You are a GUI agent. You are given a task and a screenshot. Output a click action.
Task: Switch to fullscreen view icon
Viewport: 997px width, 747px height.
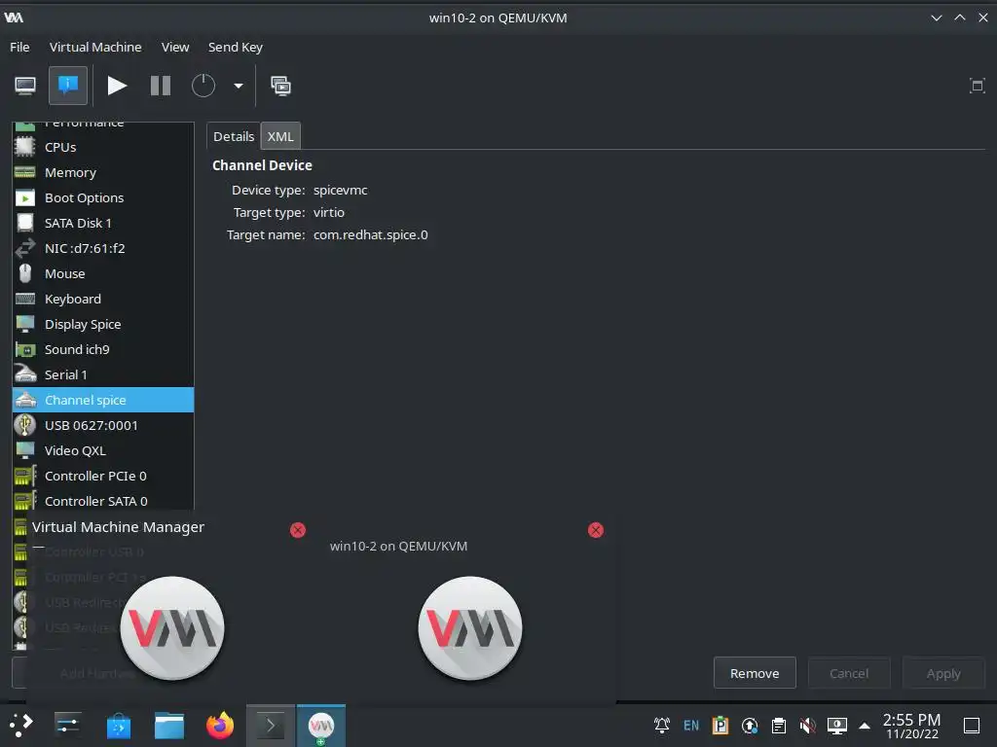tap(977, 86)
